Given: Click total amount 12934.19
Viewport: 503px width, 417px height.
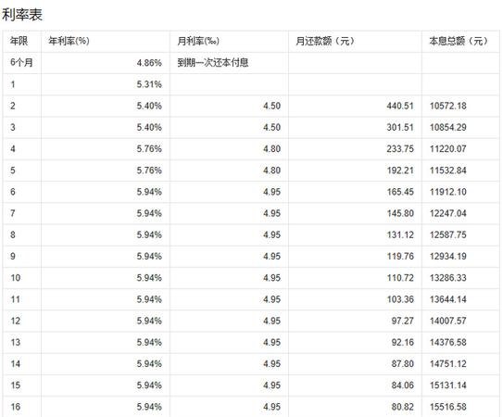Looking at the screenshot, I should click(x=448, y=257).
